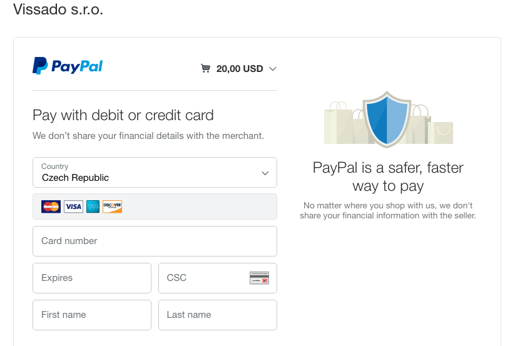
Task: Click the chevron beside the cart amount
Action: tap(272, 69)
